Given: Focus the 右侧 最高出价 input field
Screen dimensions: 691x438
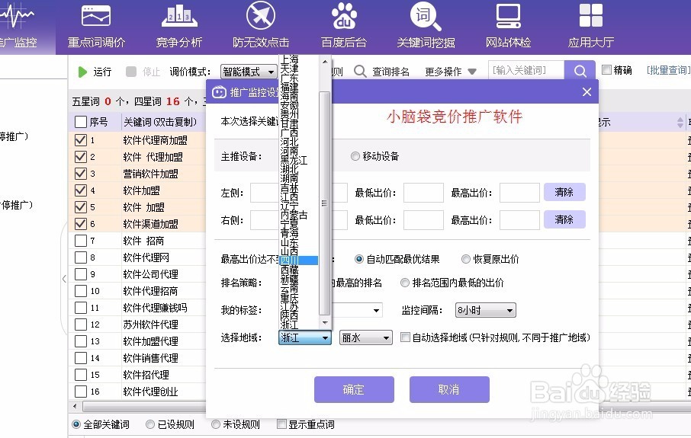Looking at the screenshot, I should point(519,219).
